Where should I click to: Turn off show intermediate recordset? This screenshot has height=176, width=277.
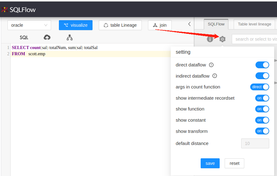tap(262, 98)
